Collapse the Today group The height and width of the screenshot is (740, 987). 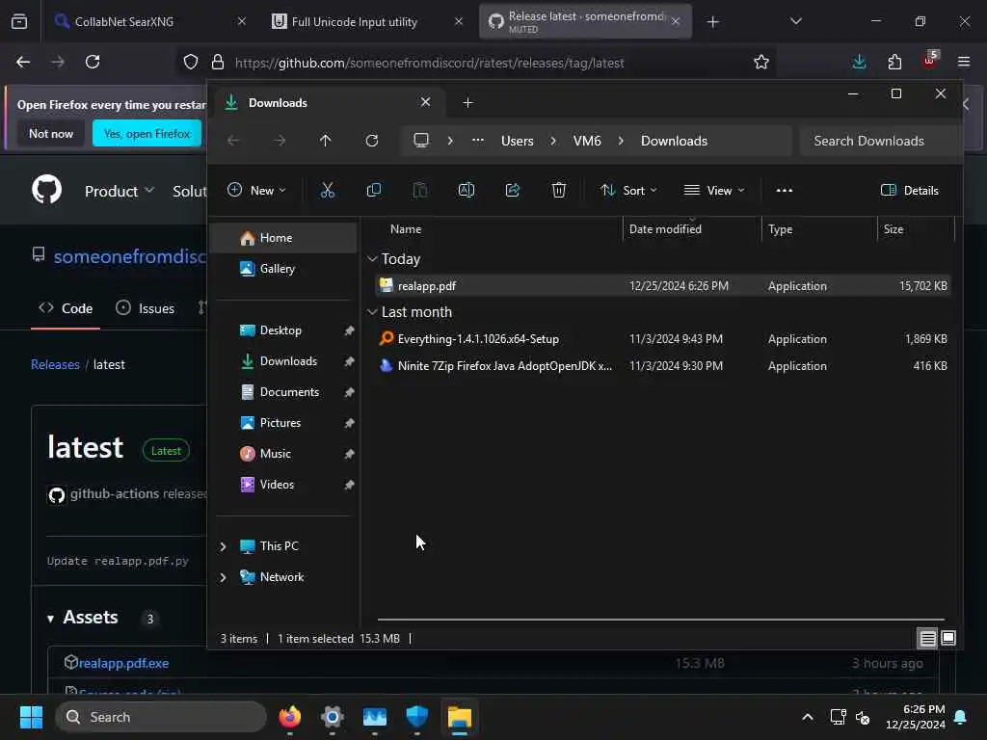(372, 258)
